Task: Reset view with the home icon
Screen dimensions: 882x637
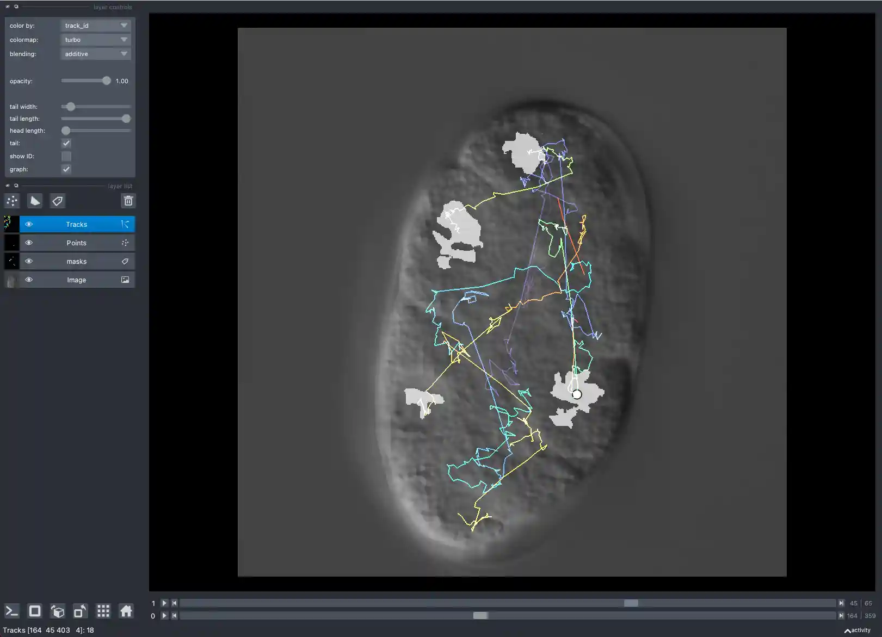Action: 126,610
